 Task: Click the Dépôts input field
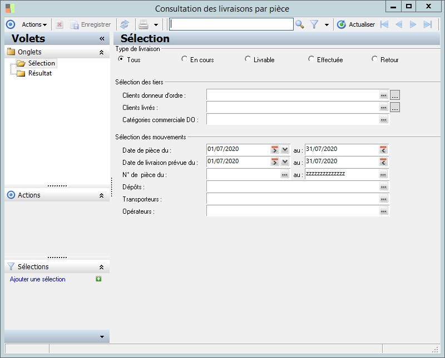point(293,186)
